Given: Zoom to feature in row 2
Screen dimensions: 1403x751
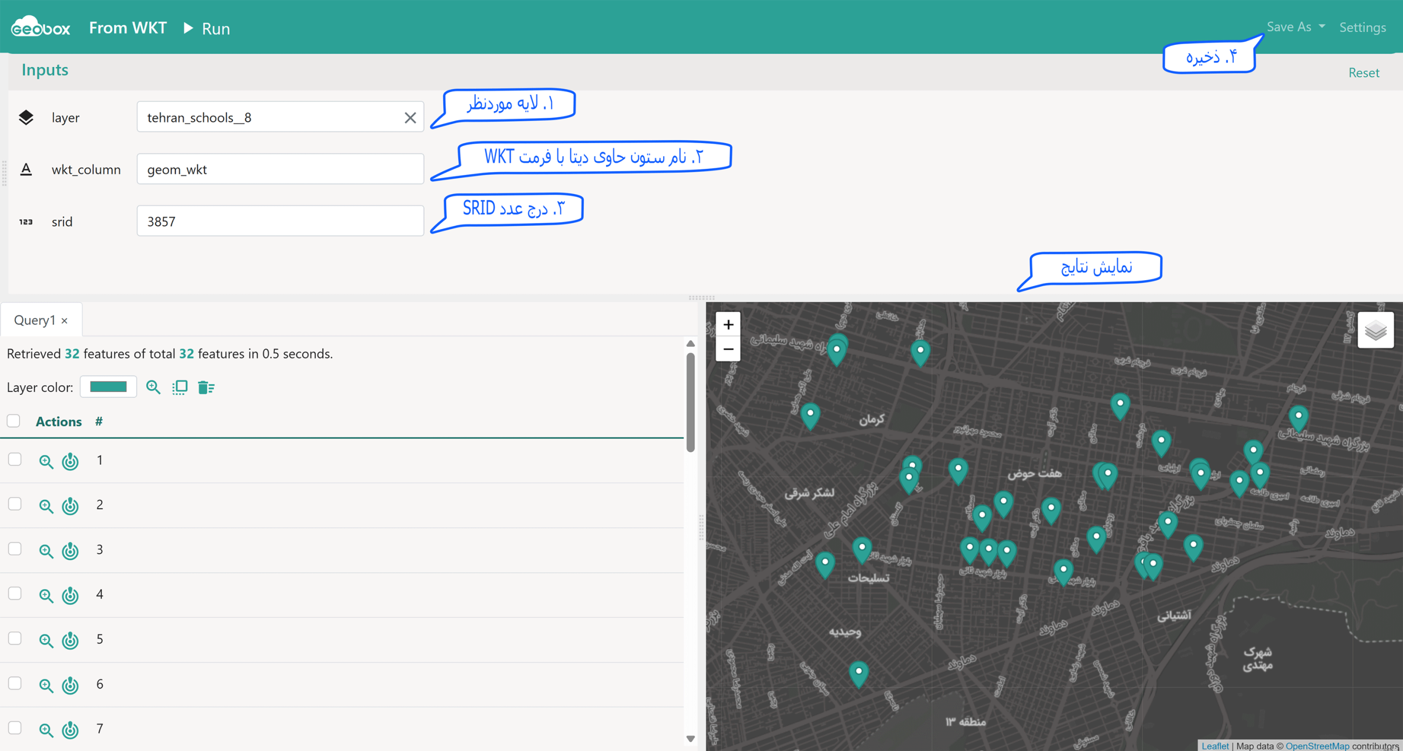Looking at the screenshot, I should click(46, 506).
